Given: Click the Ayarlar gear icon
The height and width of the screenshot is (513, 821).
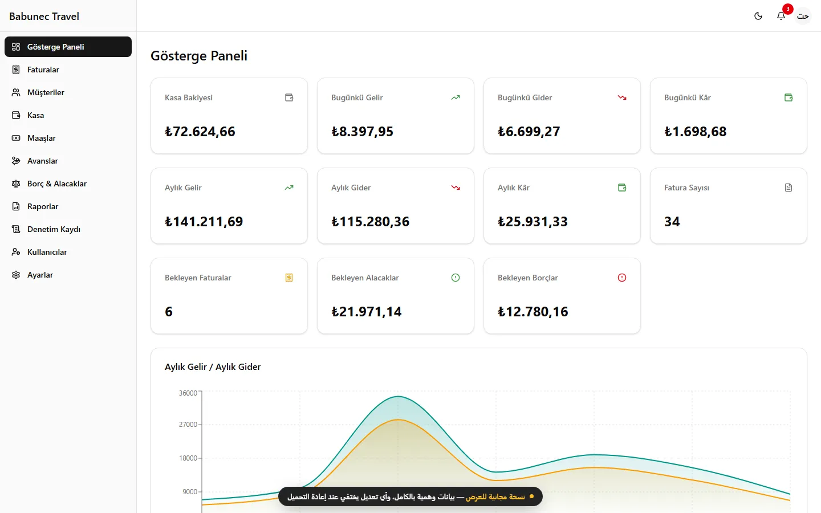Looking at the screenshot, I should [x=16, y=275].
